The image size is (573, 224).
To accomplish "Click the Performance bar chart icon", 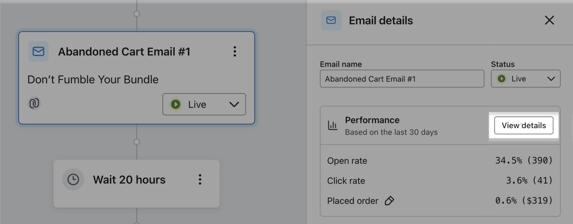I will pyautogui.click(x=332, y=125).
